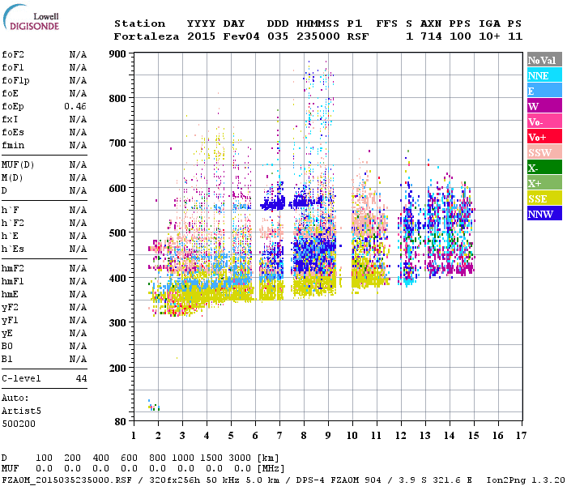The width and height of the screenshot is (567, 486).
Task: Pick the Vo- pink legend swatch
Action: tap(544, 122)
